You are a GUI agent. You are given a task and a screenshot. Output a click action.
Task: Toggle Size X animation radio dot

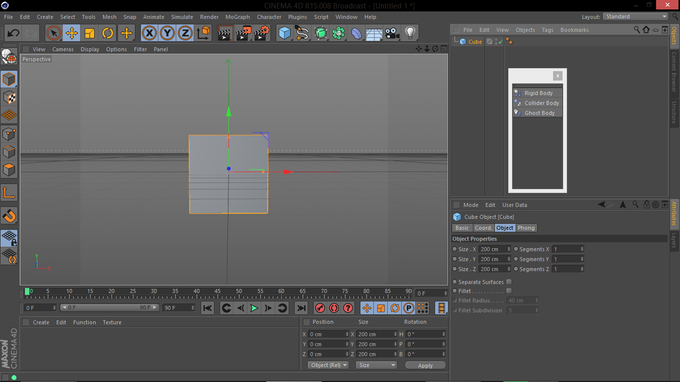[x=454, y=249]
